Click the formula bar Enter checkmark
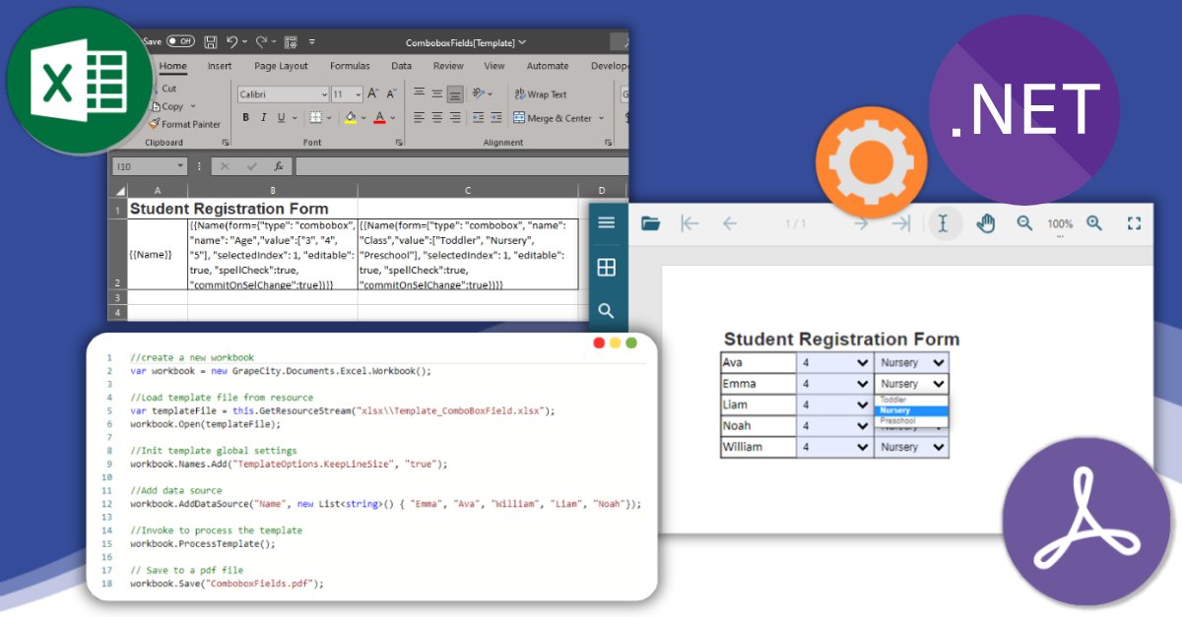This screenshot has width=1182, height=617. point(252,166)
